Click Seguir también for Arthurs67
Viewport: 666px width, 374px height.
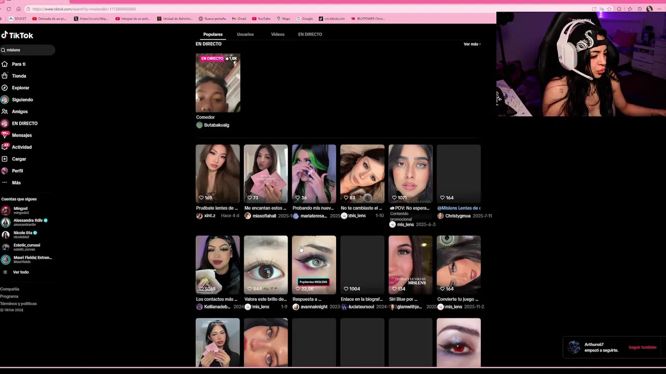point(642,348)
